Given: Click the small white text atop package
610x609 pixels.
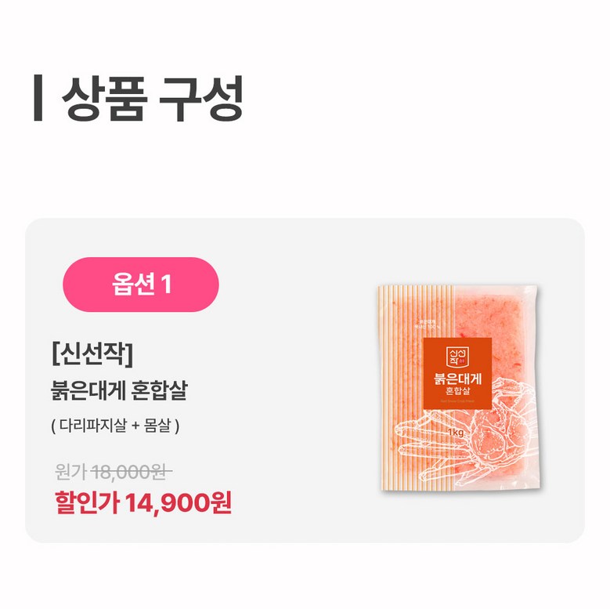Looking at the screenshot, I should [427, 324].
